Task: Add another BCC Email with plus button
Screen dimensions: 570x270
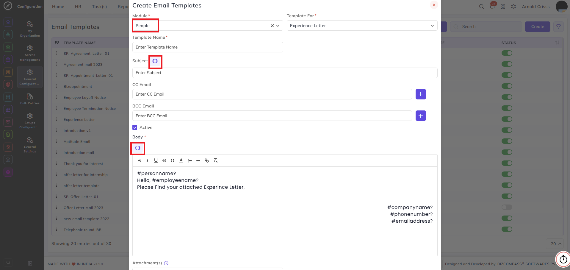Action: 421,116
